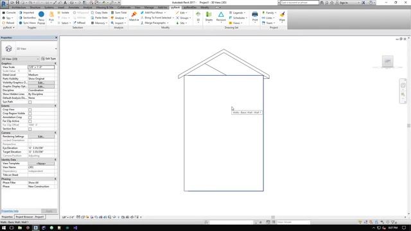Switch to the Structure ribbon tab
The width and height of the screenshot is (411, 231).
[35, 7]
